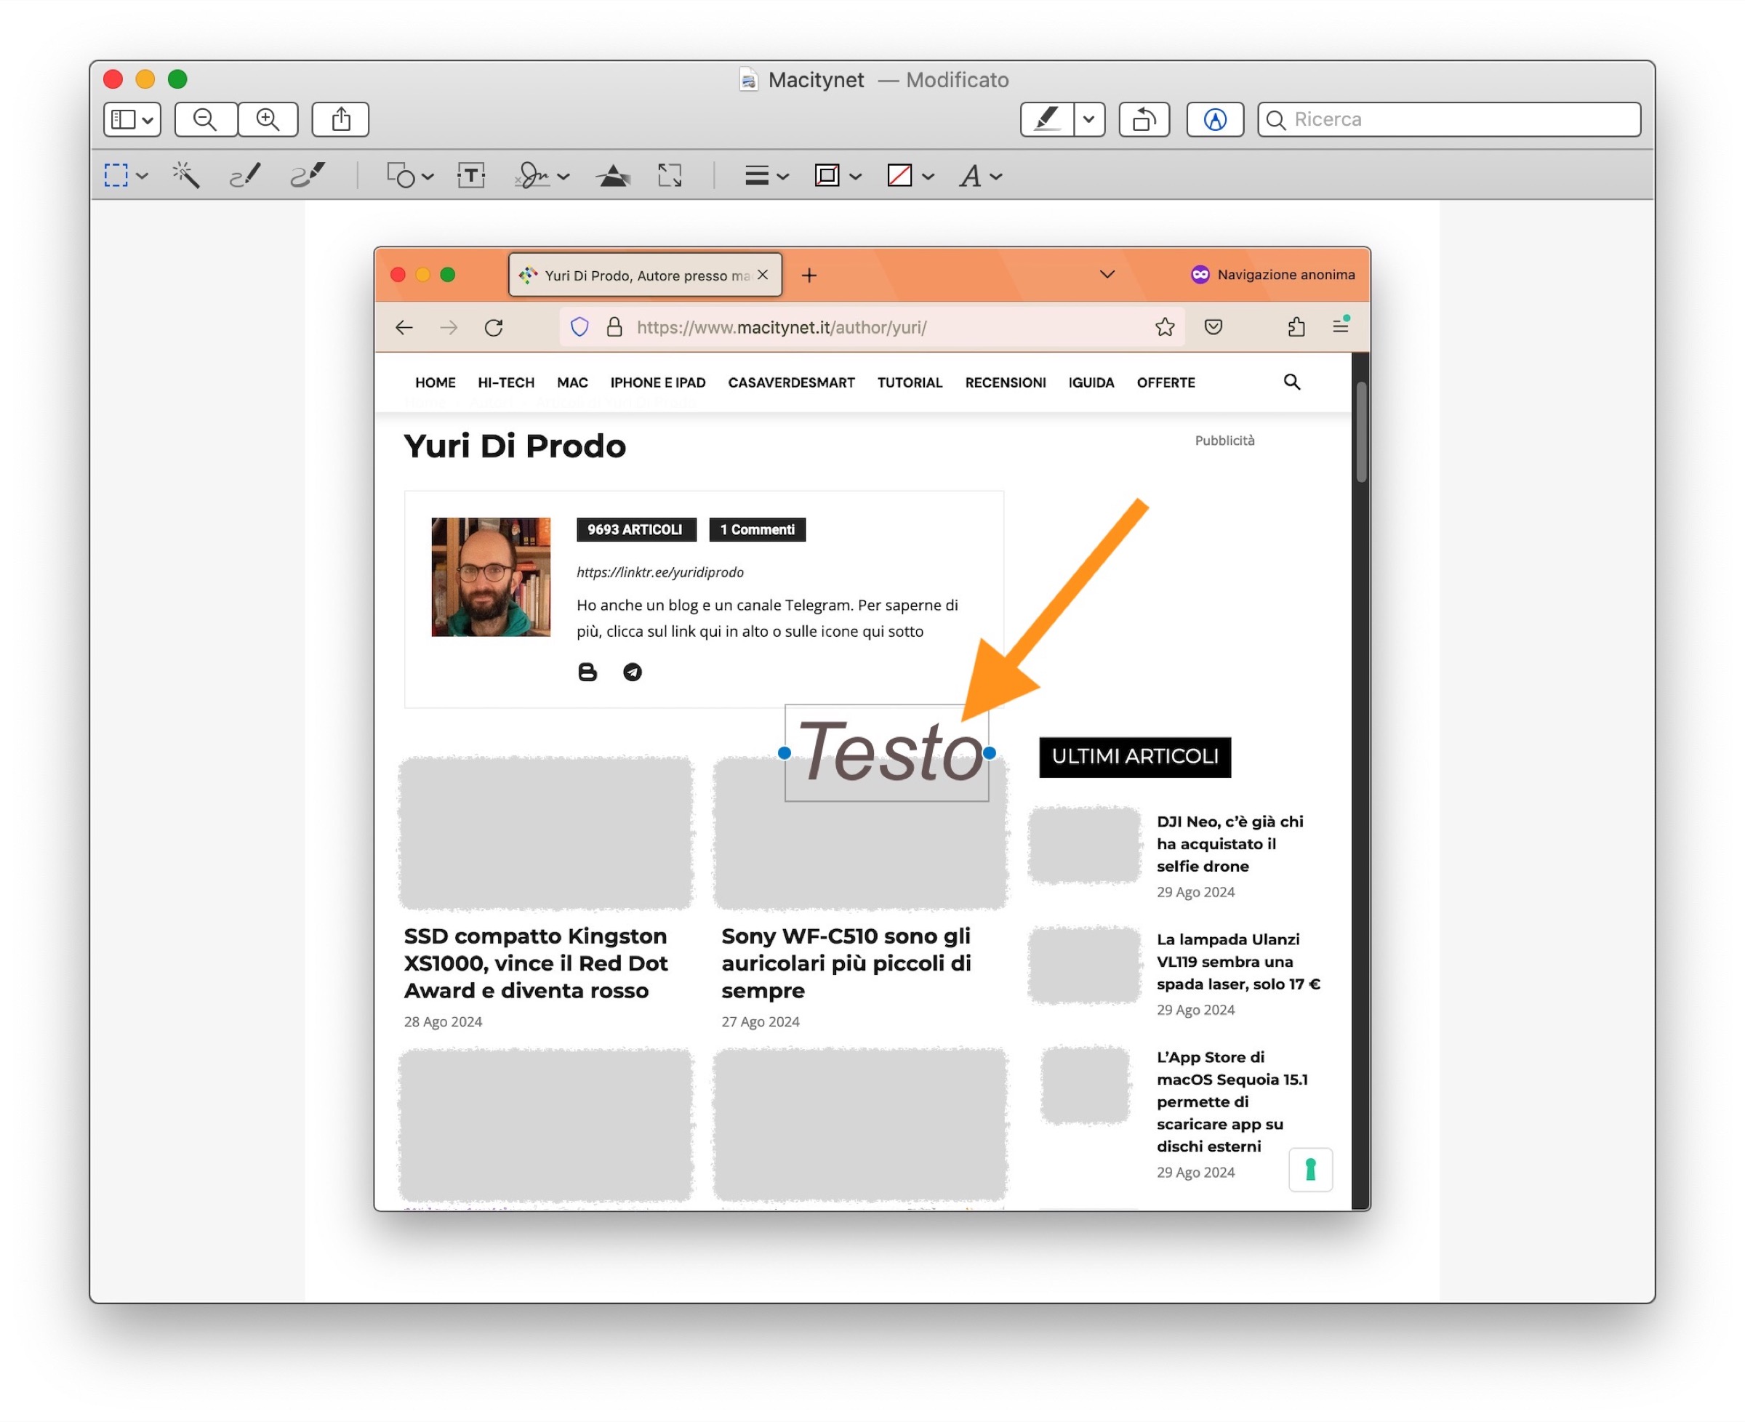Click the Share button in toolbar
The image size is (1745, 1422).
pos(341,120)
